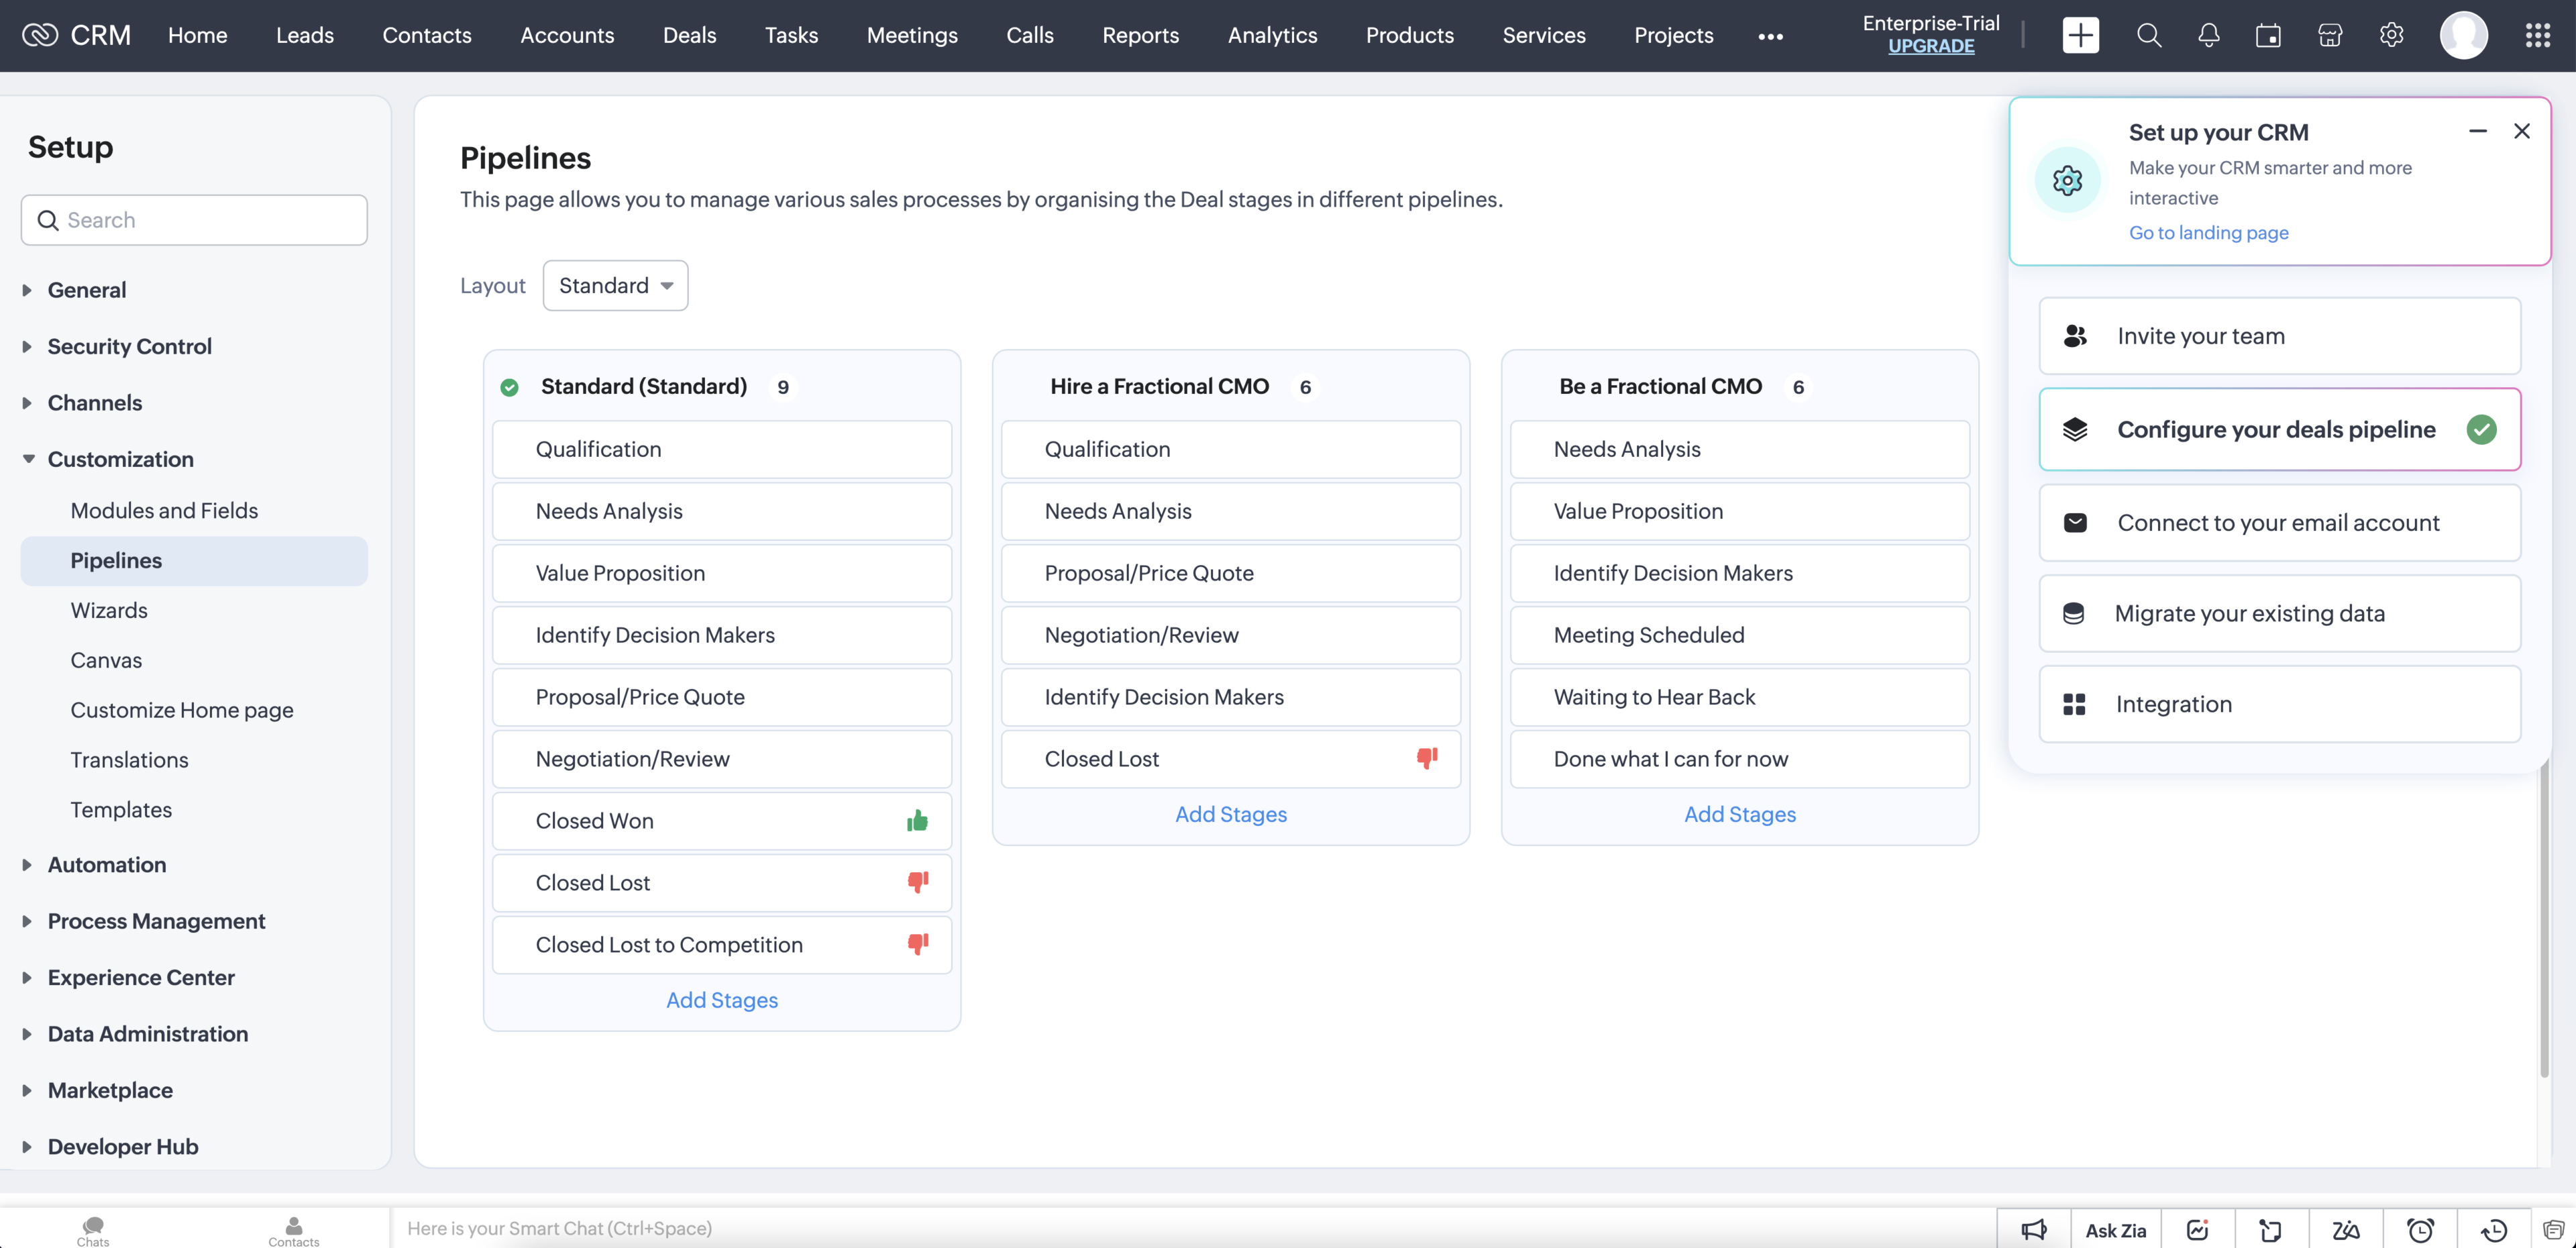
Task: Click the search icon in top navigation
Action: [x=2149, y=34]
